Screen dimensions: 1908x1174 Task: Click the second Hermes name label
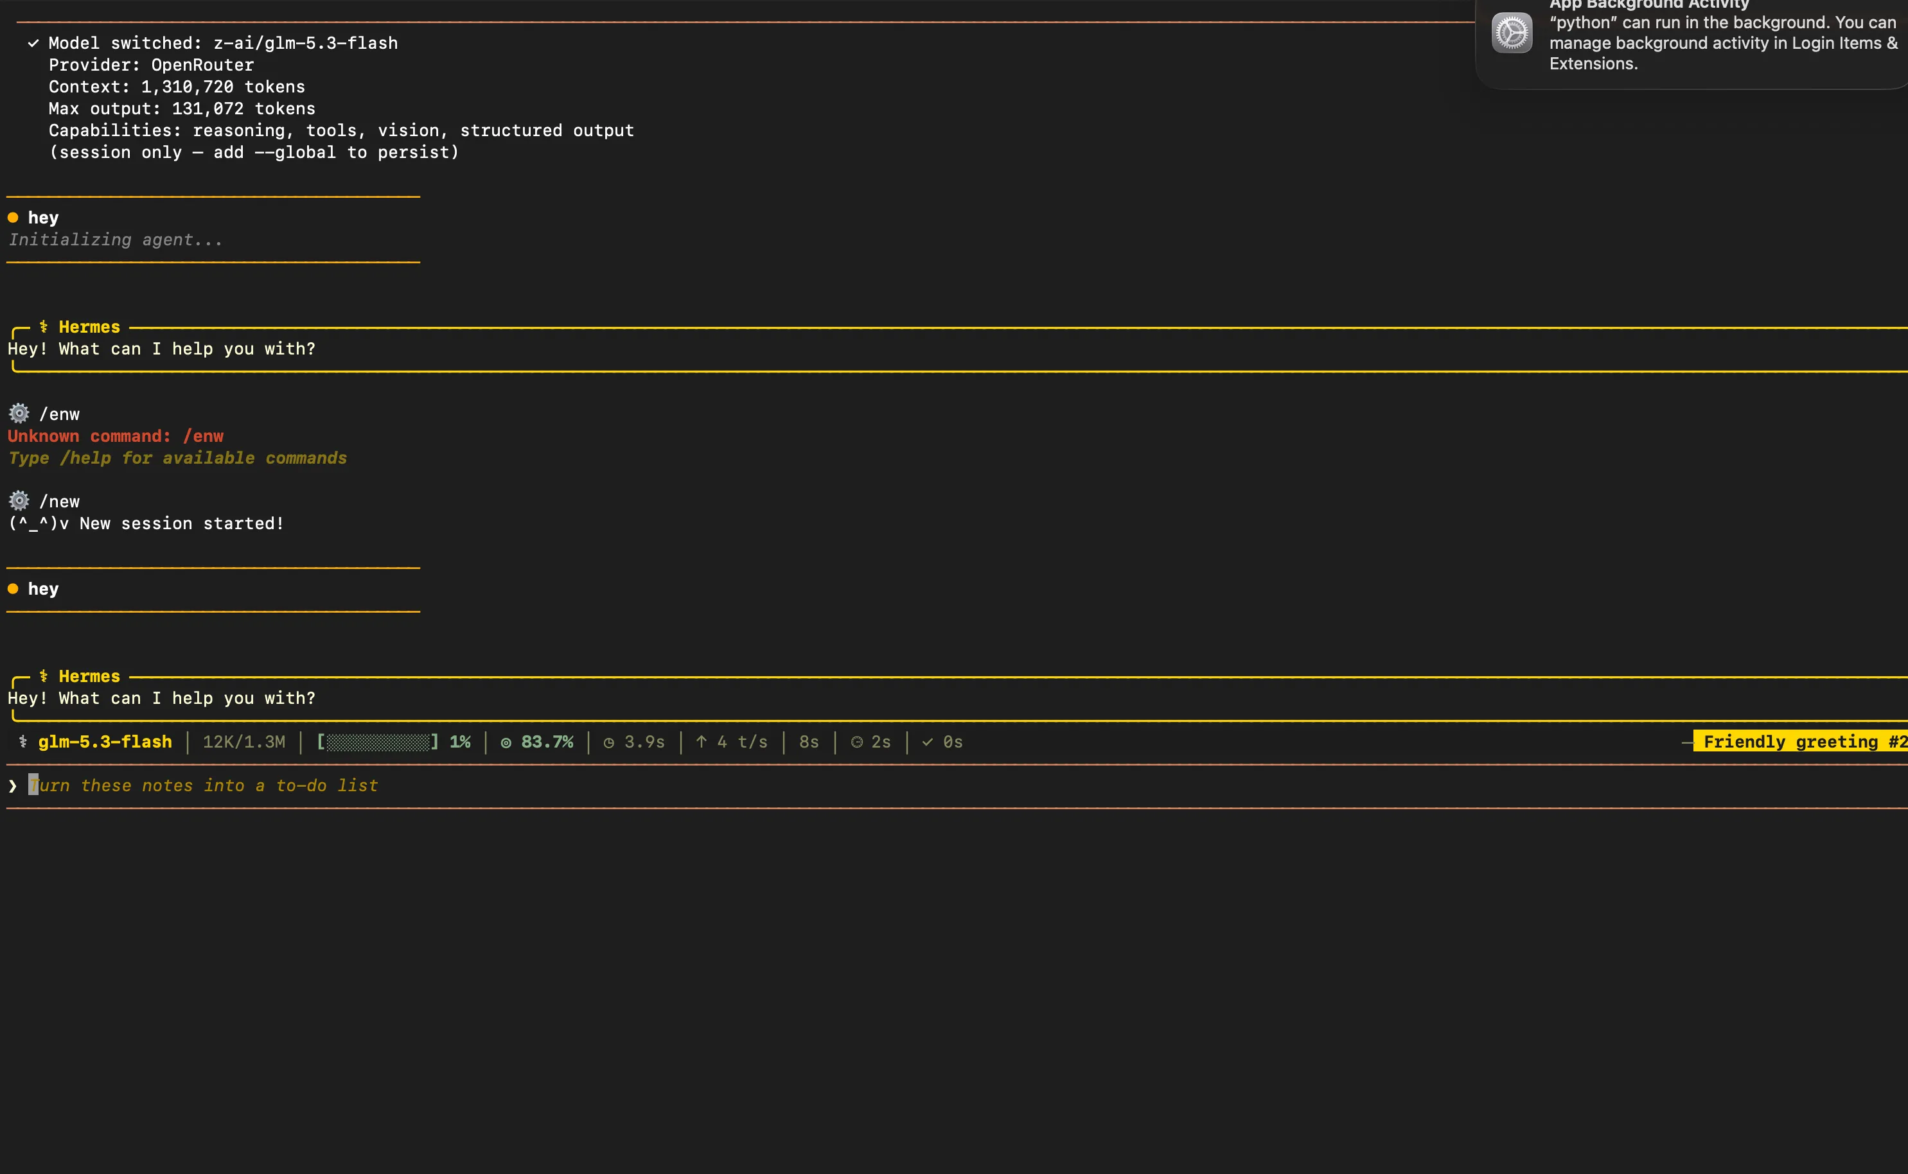point(89,676)
